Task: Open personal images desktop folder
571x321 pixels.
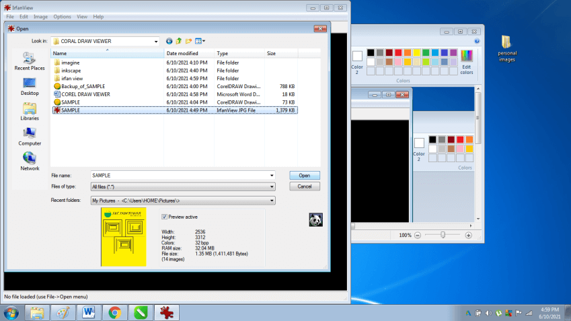Action: [507, 49]
